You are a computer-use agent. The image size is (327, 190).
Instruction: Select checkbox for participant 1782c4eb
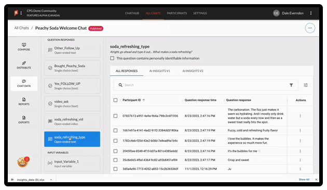[115, 141]
